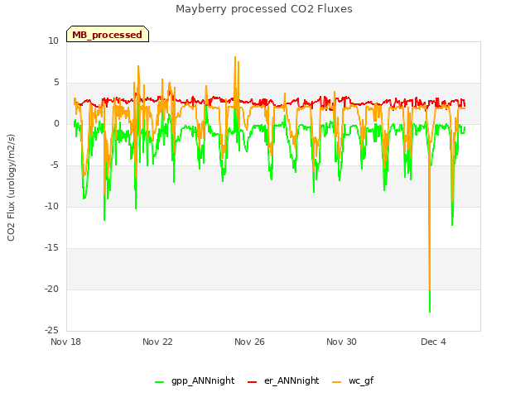Click the y-axis value -15
The width and height of the screenshot is (530, 397).
[52, 248]
